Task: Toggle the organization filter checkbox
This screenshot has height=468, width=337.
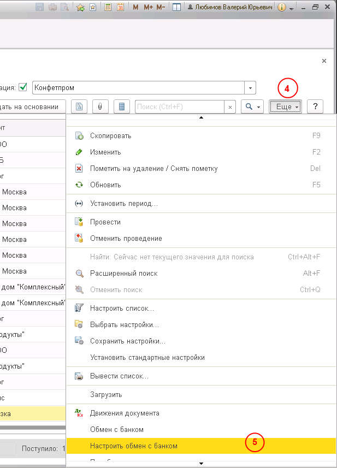Action: tap(23, 87)
